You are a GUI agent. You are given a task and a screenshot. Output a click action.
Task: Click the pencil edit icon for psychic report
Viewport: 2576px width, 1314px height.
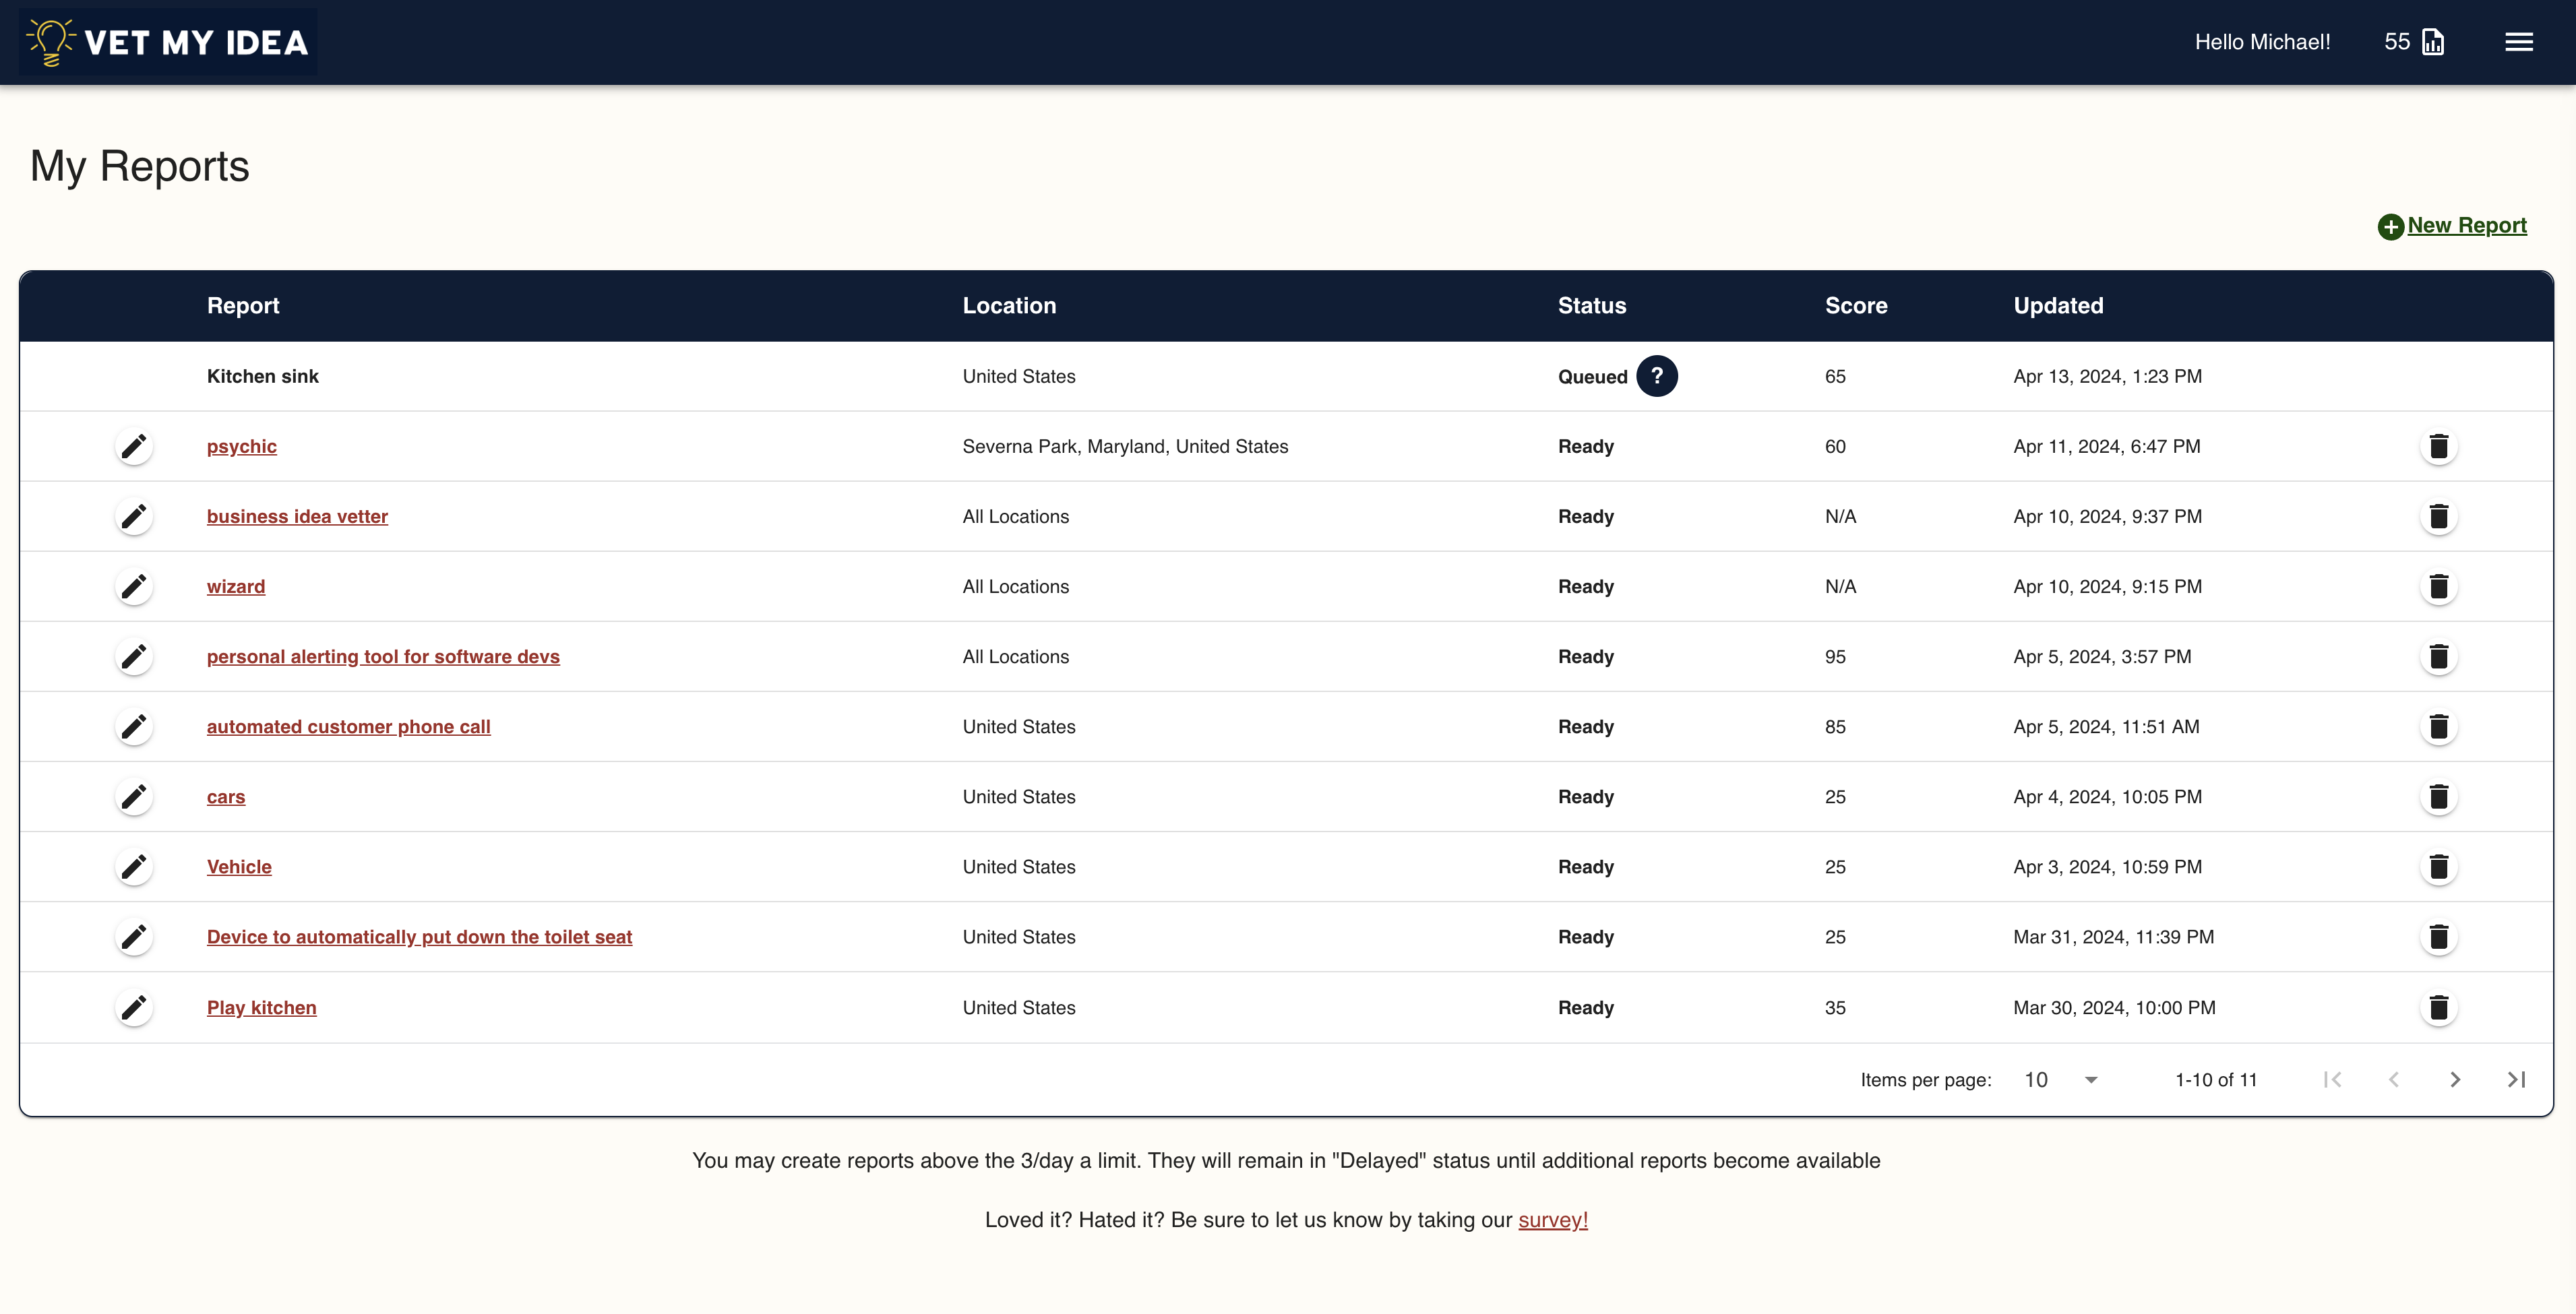(134, 446)
